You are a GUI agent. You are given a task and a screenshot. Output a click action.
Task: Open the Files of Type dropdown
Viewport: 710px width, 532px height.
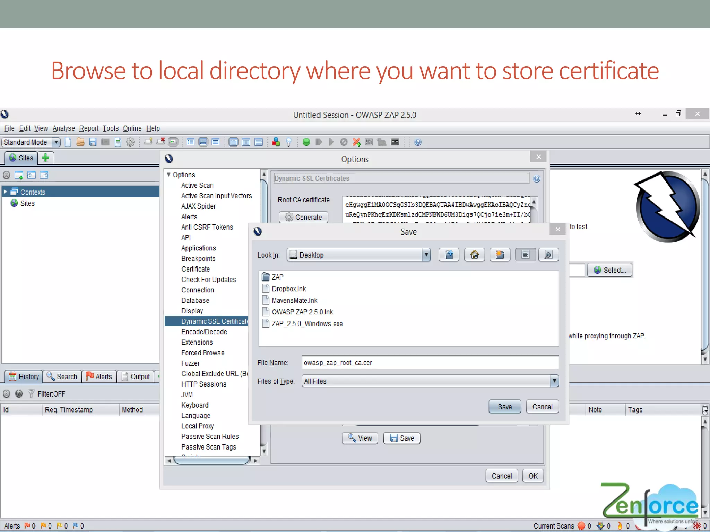point(554,381)
